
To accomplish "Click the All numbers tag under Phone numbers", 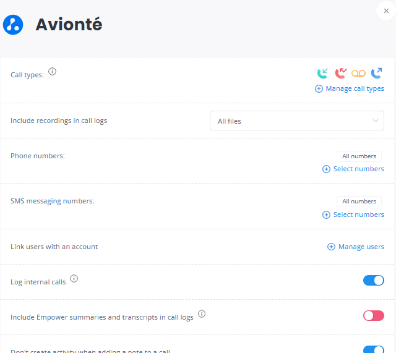I will point(359,156).
